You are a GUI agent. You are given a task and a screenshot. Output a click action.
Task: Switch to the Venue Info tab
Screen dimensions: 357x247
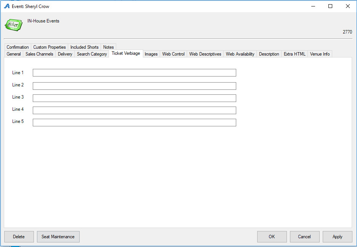320,54
